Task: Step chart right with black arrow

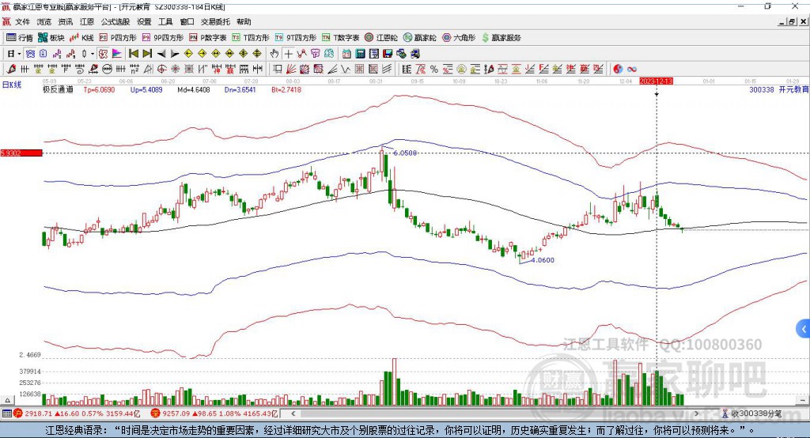Action: (175, 54)
